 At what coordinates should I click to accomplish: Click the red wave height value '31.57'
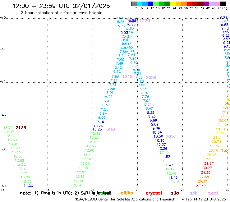tap(209, 163)
